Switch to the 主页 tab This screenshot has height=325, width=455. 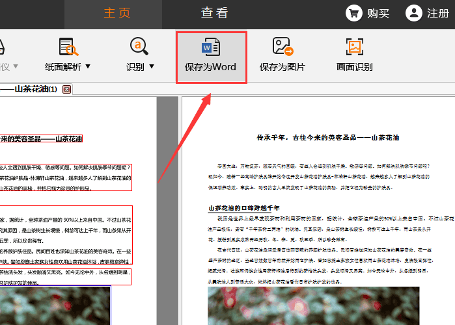118,13
